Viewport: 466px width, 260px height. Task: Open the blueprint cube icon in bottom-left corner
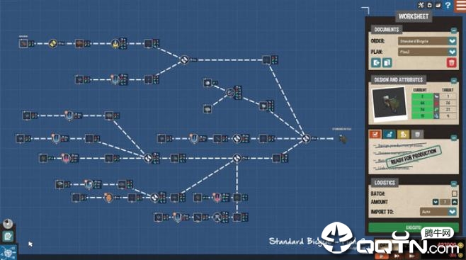[8, 252]
